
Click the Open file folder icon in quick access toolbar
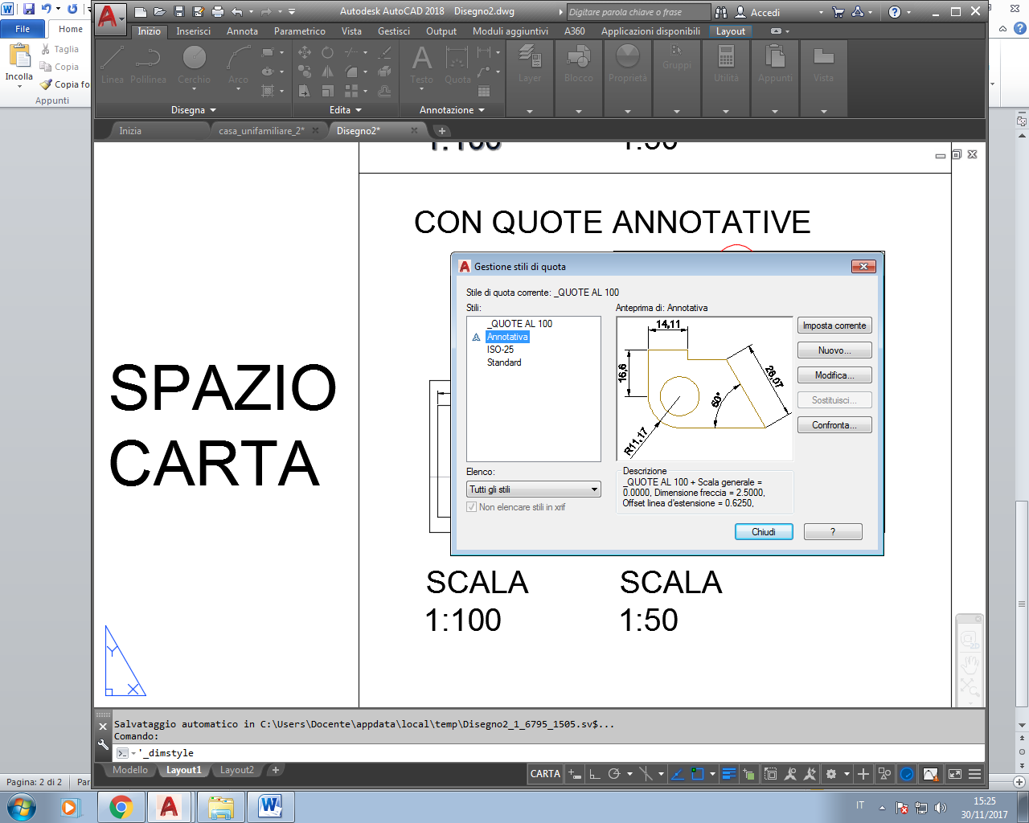coord(159,12)
